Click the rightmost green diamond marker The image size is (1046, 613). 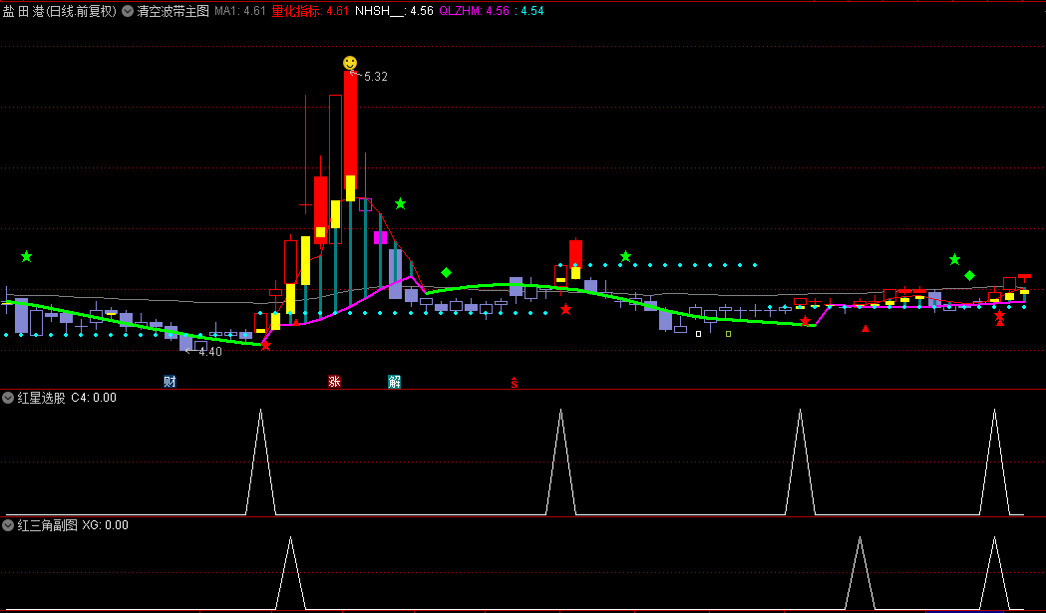[x=969, y=275]
